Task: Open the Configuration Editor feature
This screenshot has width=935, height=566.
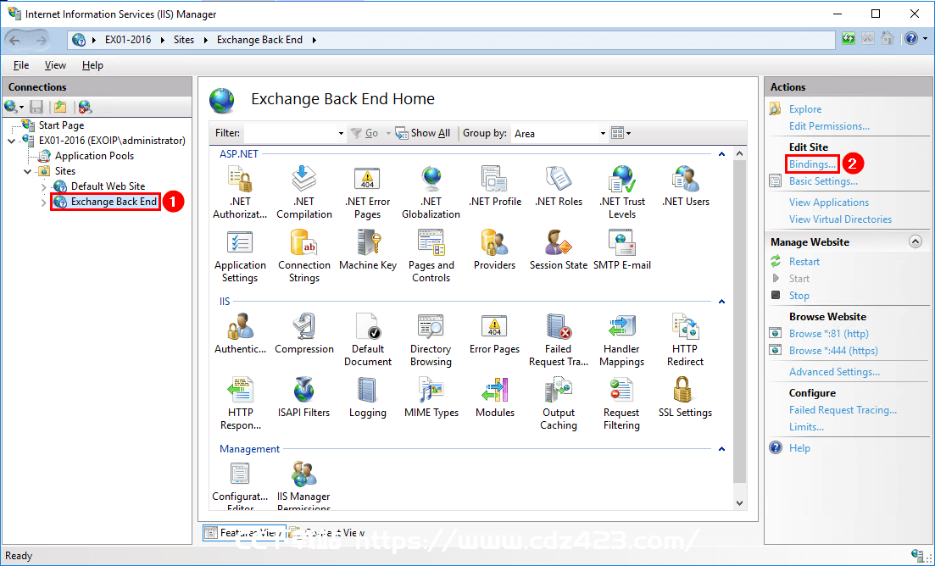Action: [x=240, y=486]
